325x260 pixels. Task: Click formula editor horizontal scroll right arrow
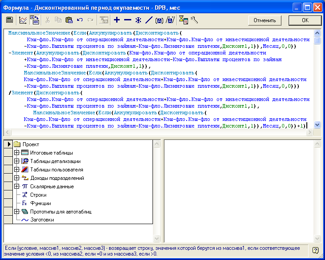click(x=310, y=132)
